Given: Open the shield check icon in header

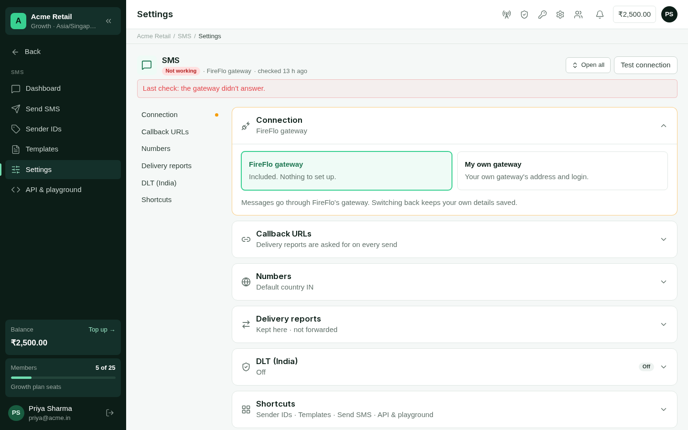Looking at the screenshot, I should 525,14.
